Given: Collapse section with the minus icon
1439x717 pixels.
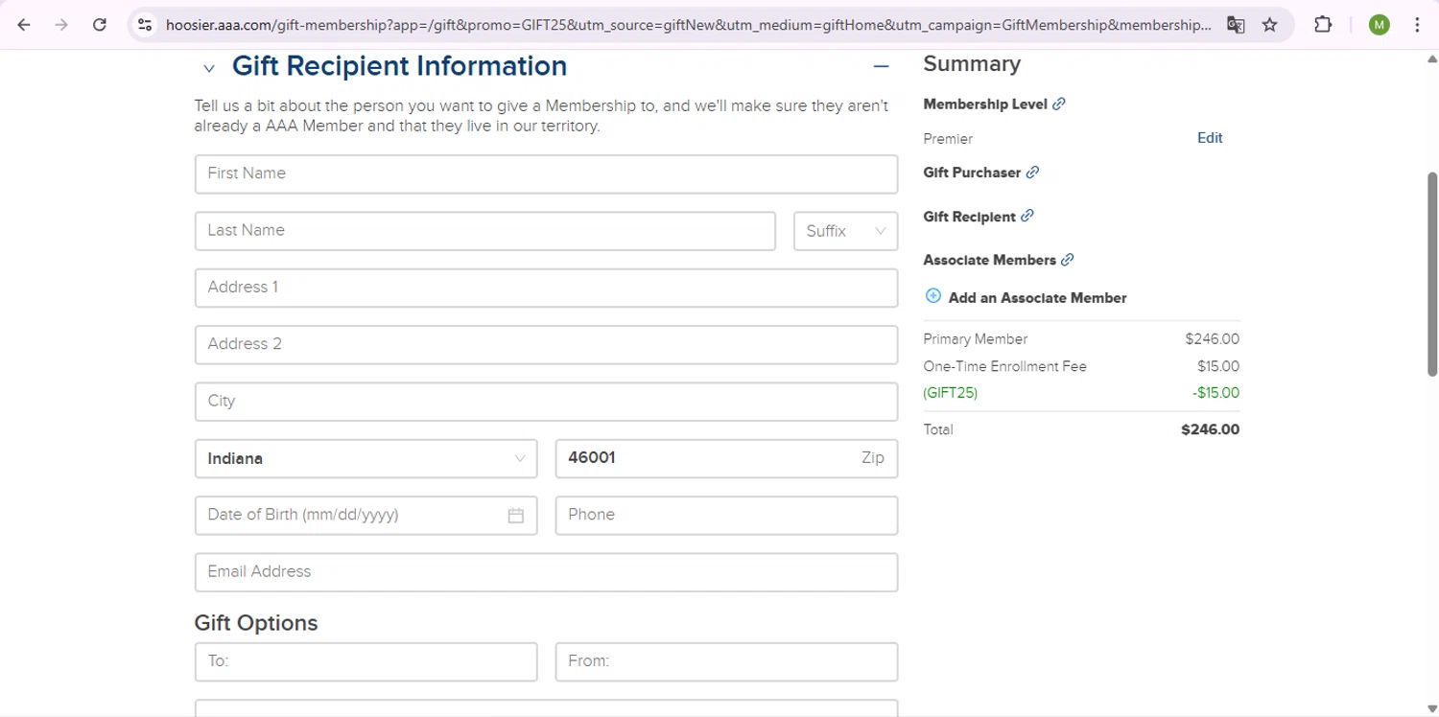Looking at the screenshot, I should (x=881, y=66).
